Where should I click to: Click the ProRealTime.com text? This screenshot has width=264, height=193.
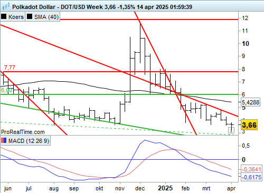23,132
